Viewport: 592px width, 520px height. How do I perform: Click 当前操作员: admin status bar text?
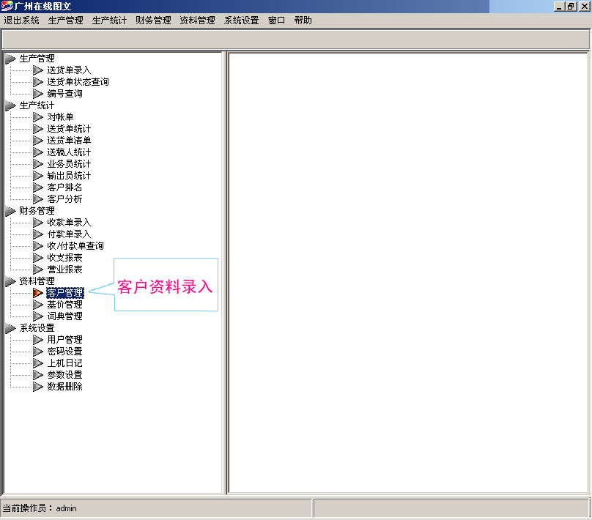[x=40, y=508]
